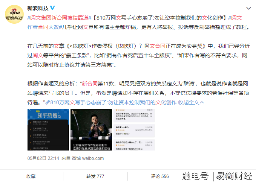Click the highlighted 新合同 keyword in the quote
The height and width of the screenshot is (184, 256).
90,84
